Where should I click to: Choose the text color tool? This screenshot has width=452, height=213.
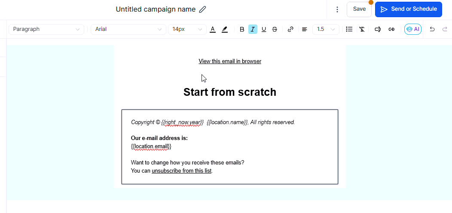coord(213,29)
